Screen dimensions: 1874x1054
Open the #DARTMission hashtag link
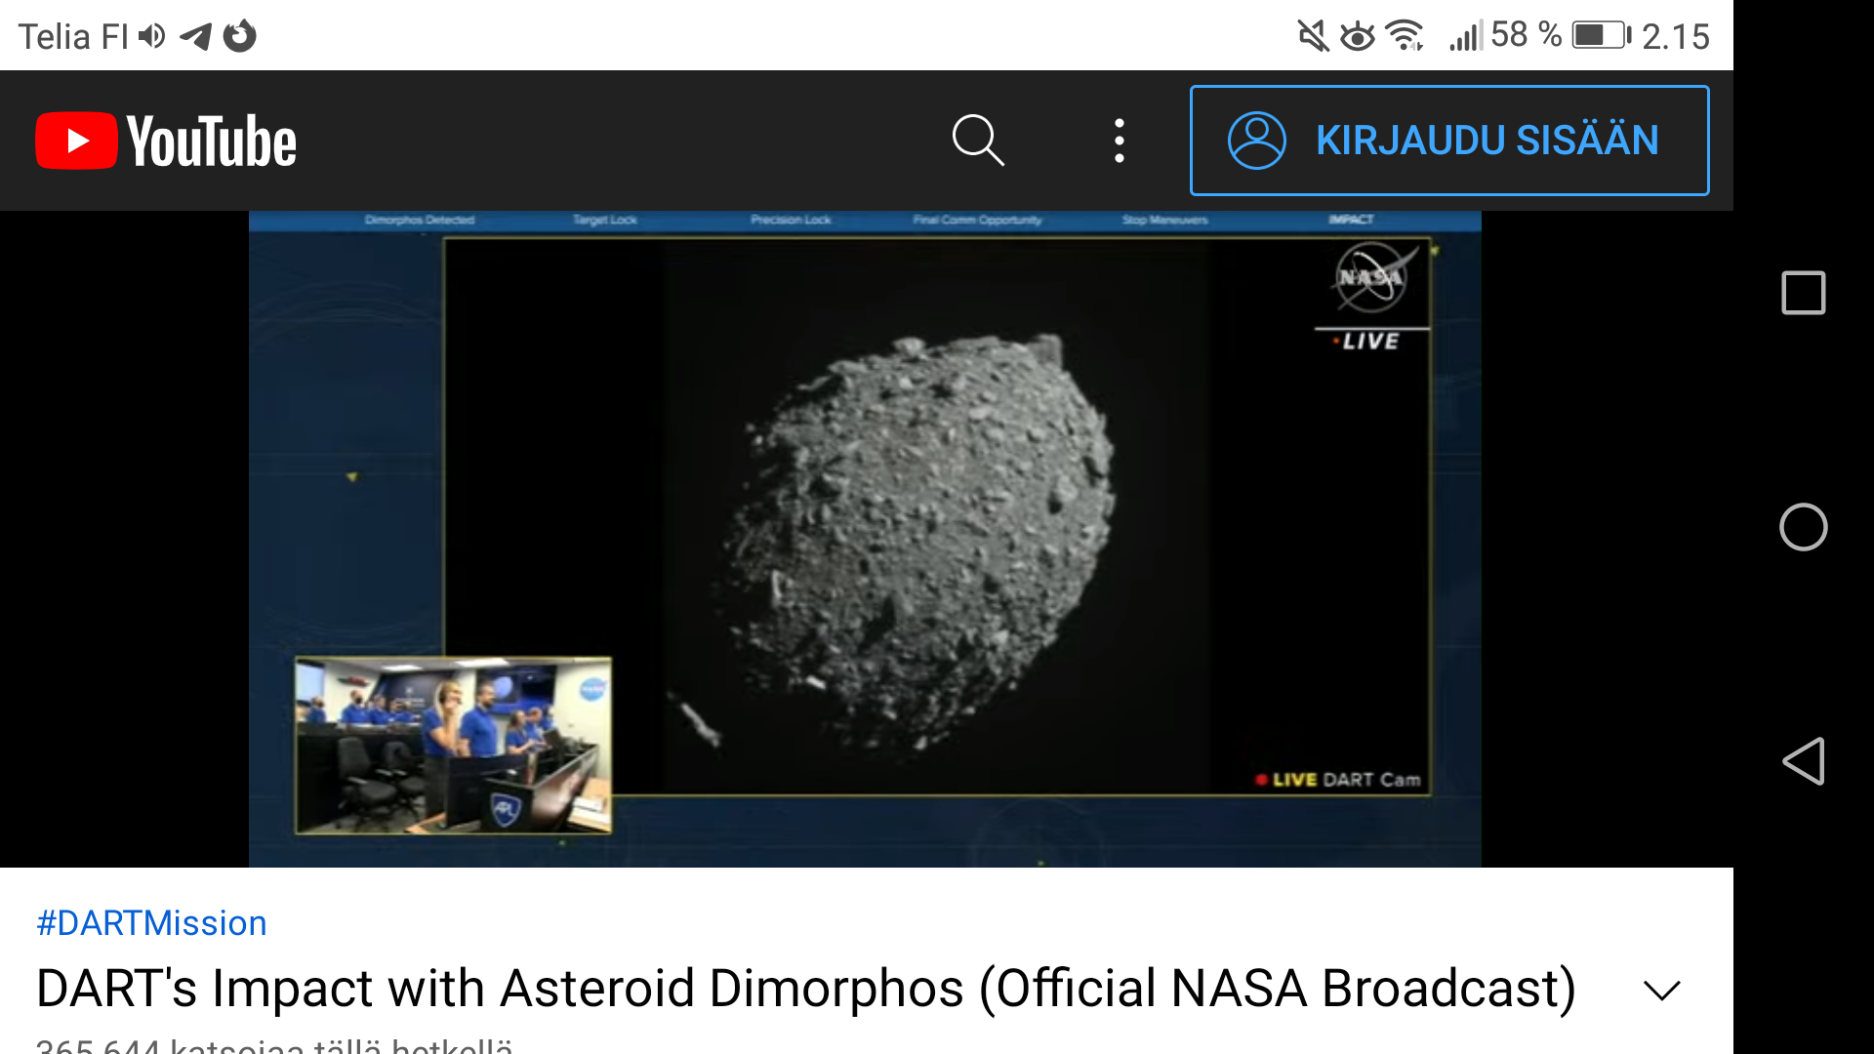[151, 923]
